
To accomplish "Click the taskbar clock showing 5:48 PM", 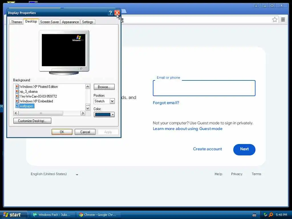I will pos(281,215).
